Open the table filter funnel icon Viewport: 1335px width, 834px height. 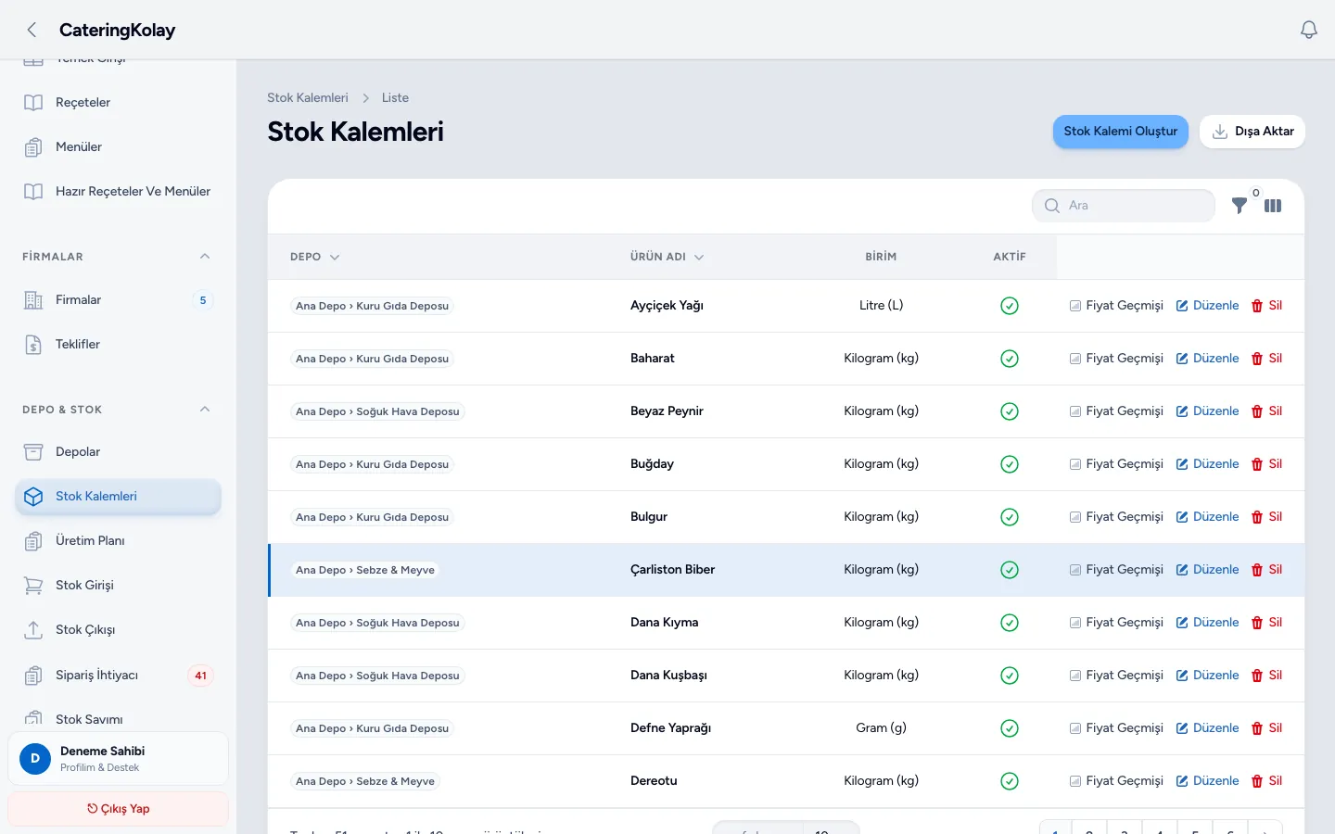click(1239, 206)
